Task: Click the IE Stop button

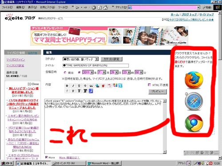Action: tap(94, 8)
